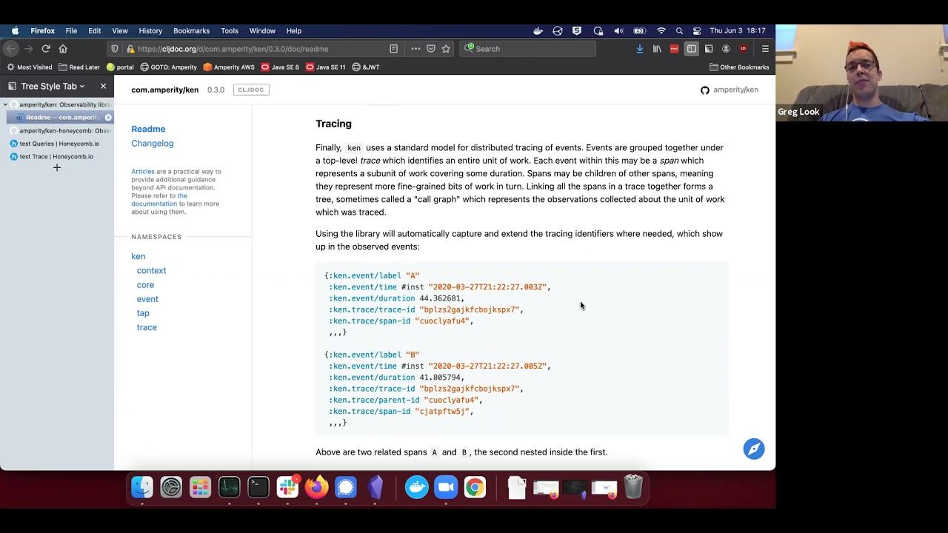Open the core namespace
The height and width of the screenshot is (533, 948).
pyautogui.click(x=145, y=285)
